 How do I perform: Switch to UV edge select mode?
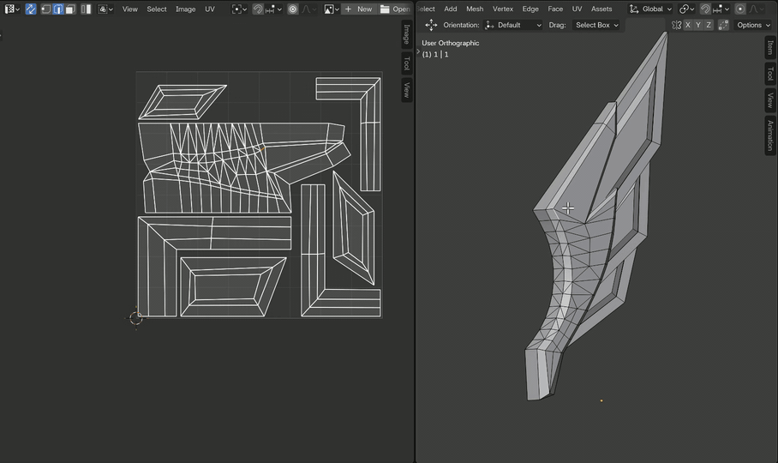[58, 9]
